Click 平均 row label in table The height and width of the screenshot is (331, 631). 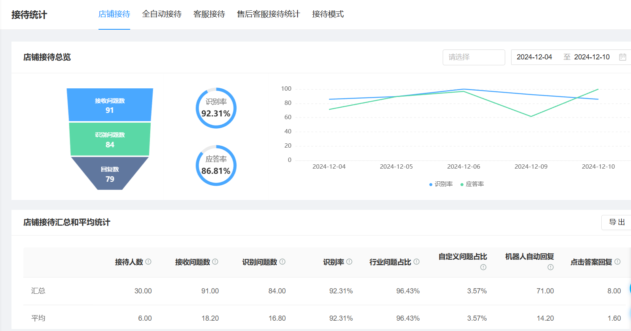(x=38, y=318)
